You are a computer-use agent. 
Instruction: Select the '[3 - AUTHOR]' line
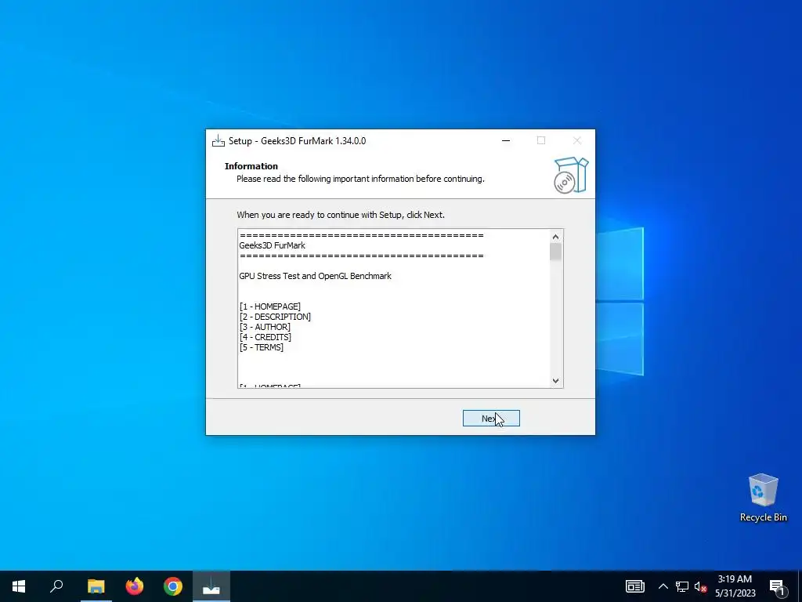pos(265,327)
